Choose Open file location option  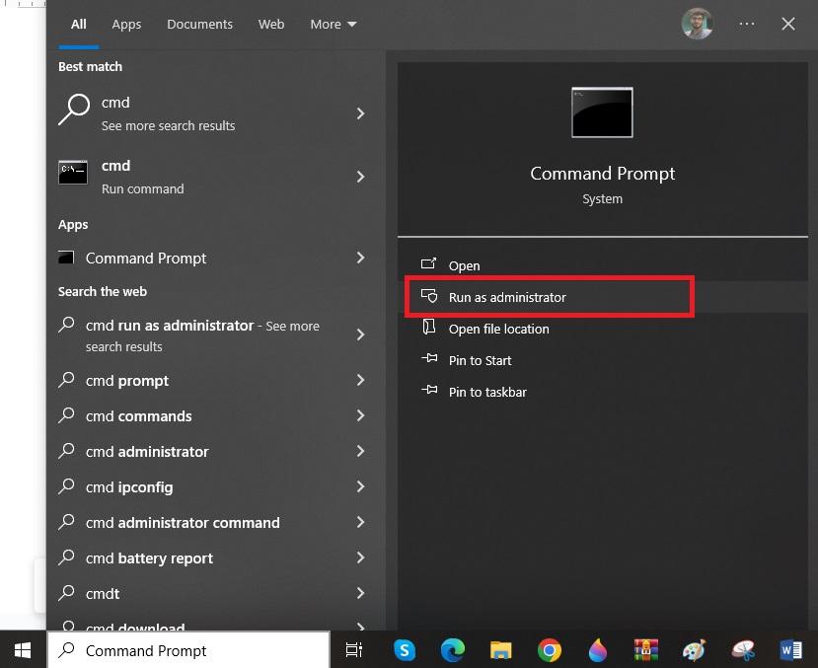tap(498, 329)
